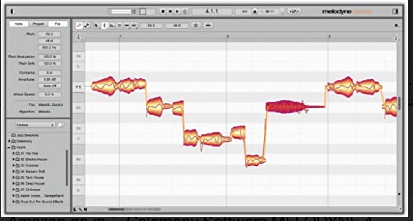The height and width of the screenshot is (221, 413).
Task: Click the browser vertical scrollbar
Action: click(67, 168)
